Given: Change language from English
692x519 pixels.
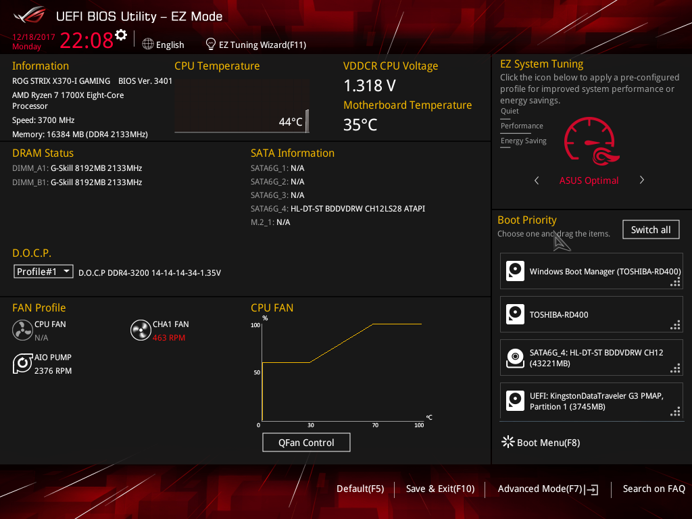Looking at the screenshot, I should [x=170, y=45].
